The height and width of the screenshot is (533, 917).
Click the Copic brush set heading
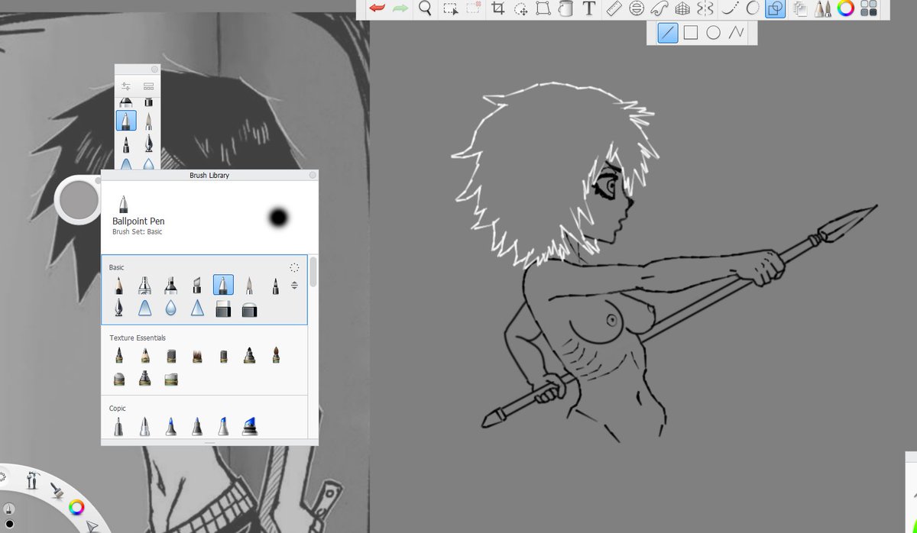tap(118, 409)
